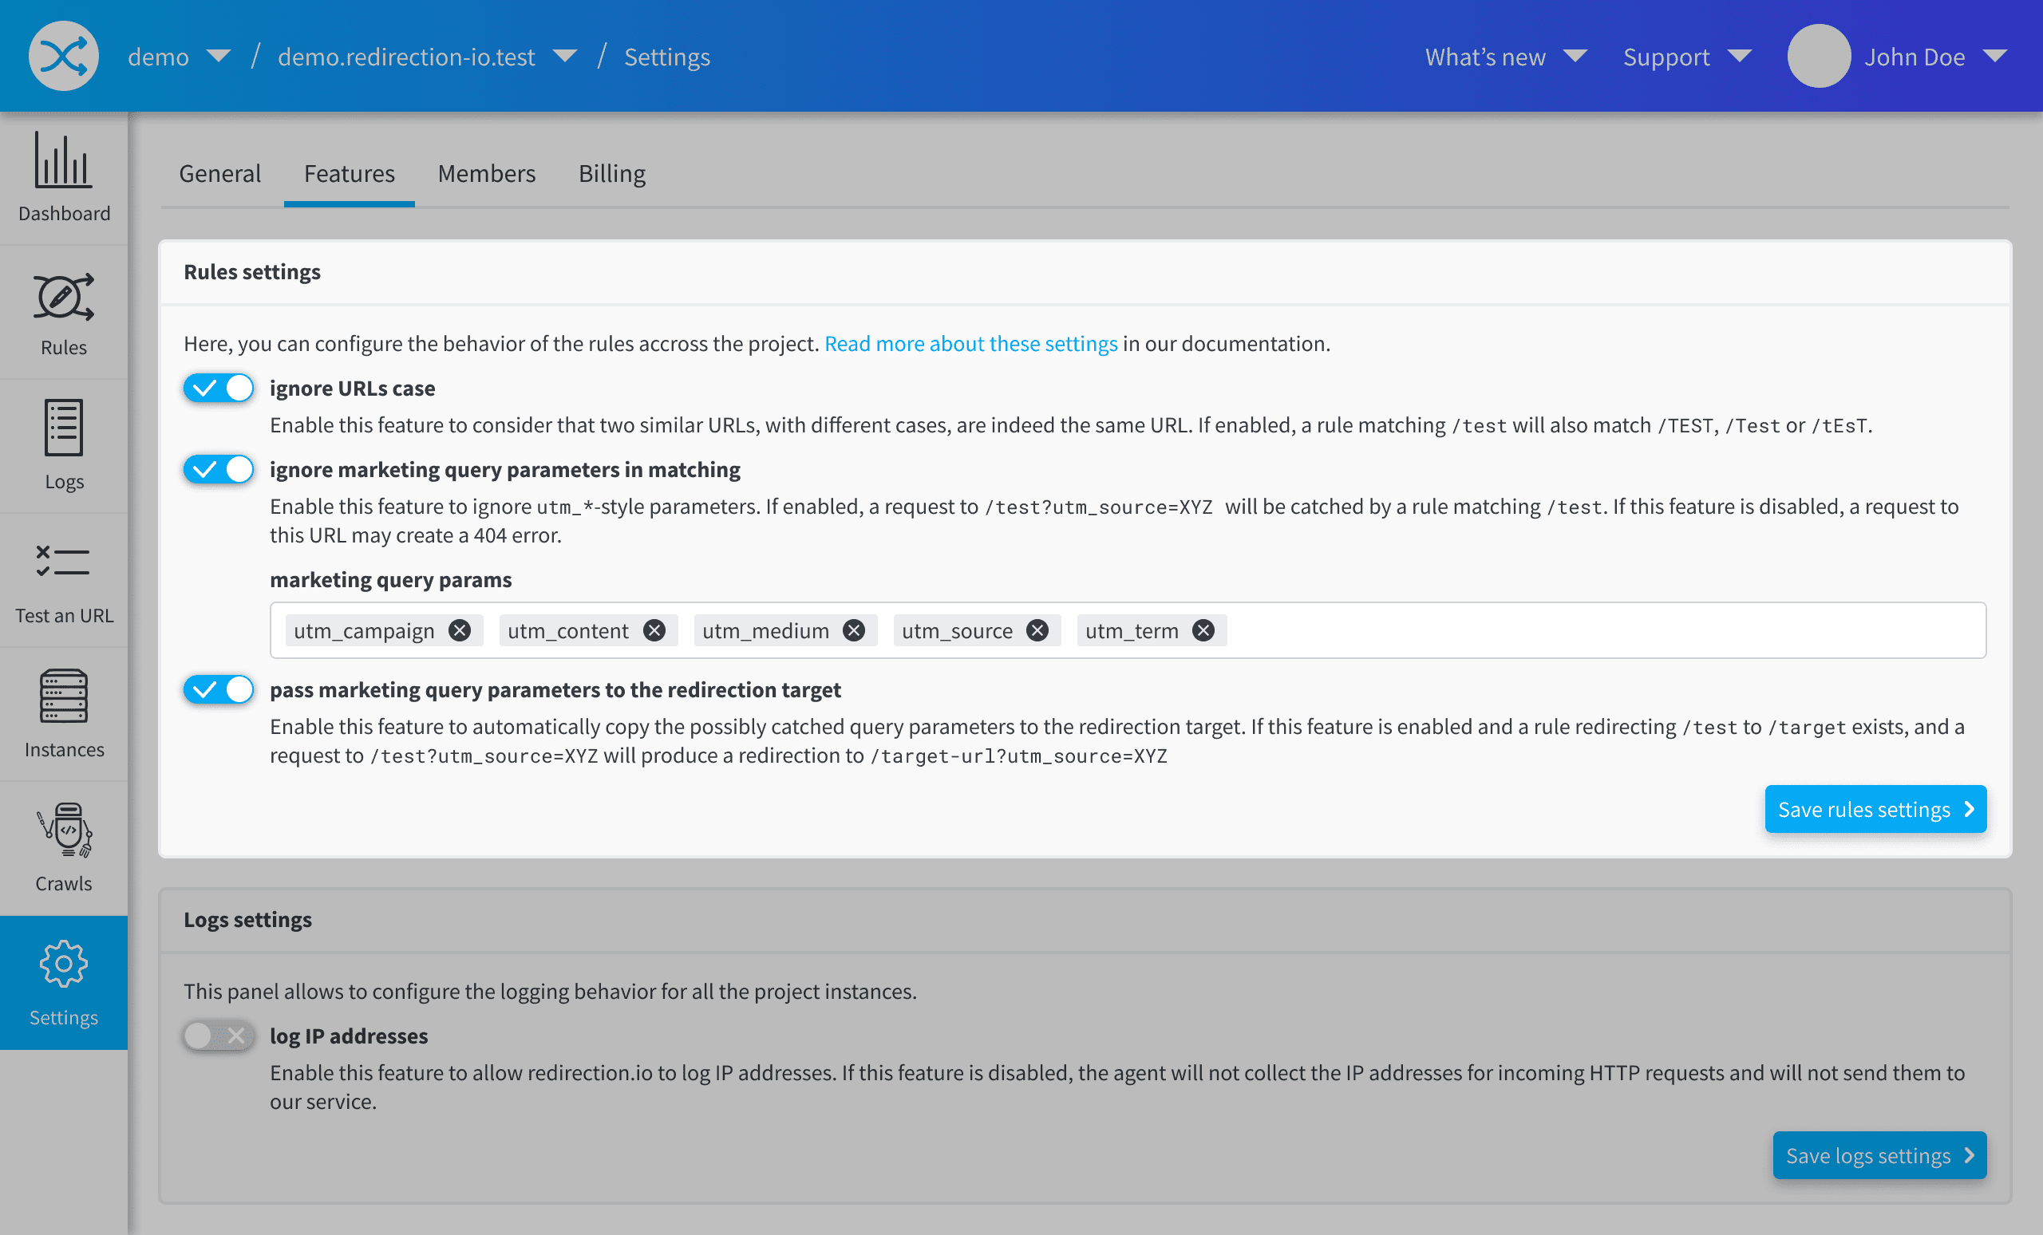Toggle pass marketing query parameters switch
Image resolution: width=2043 pixels, height=1235 pixels.
tap(219, 689)
